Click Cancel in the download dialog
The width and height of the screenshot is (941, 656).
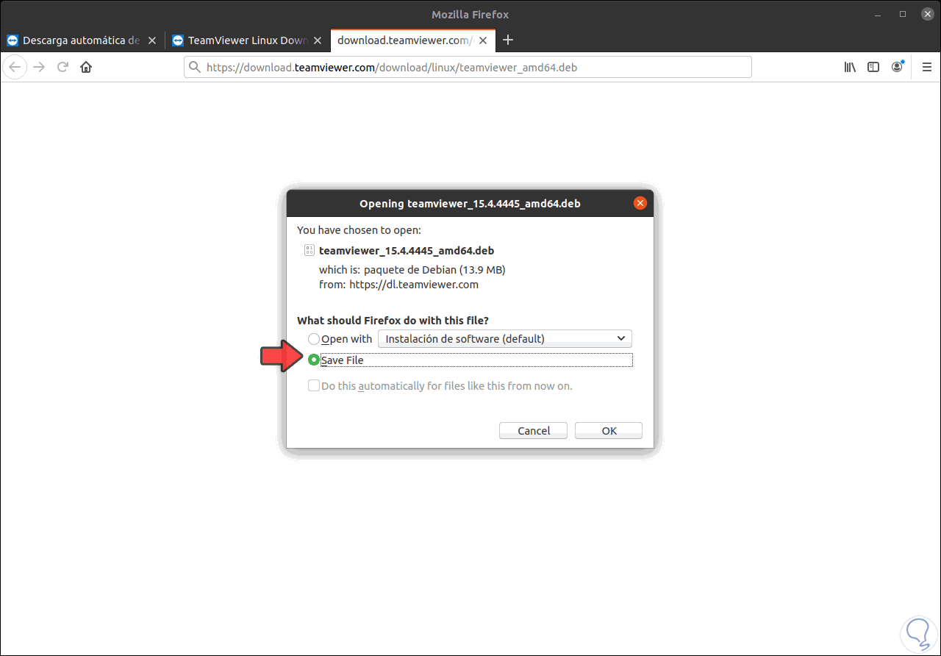tap(534, 430)
